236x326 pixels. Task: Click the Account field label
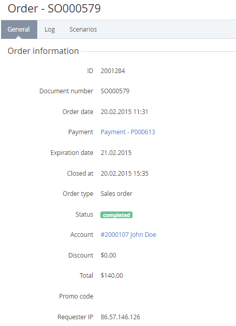[82, 234]
